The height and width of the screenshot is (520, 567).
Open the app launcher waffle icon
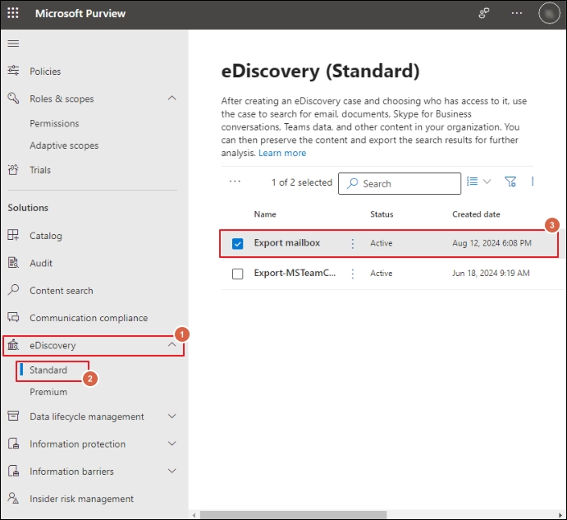click(13, 13)
